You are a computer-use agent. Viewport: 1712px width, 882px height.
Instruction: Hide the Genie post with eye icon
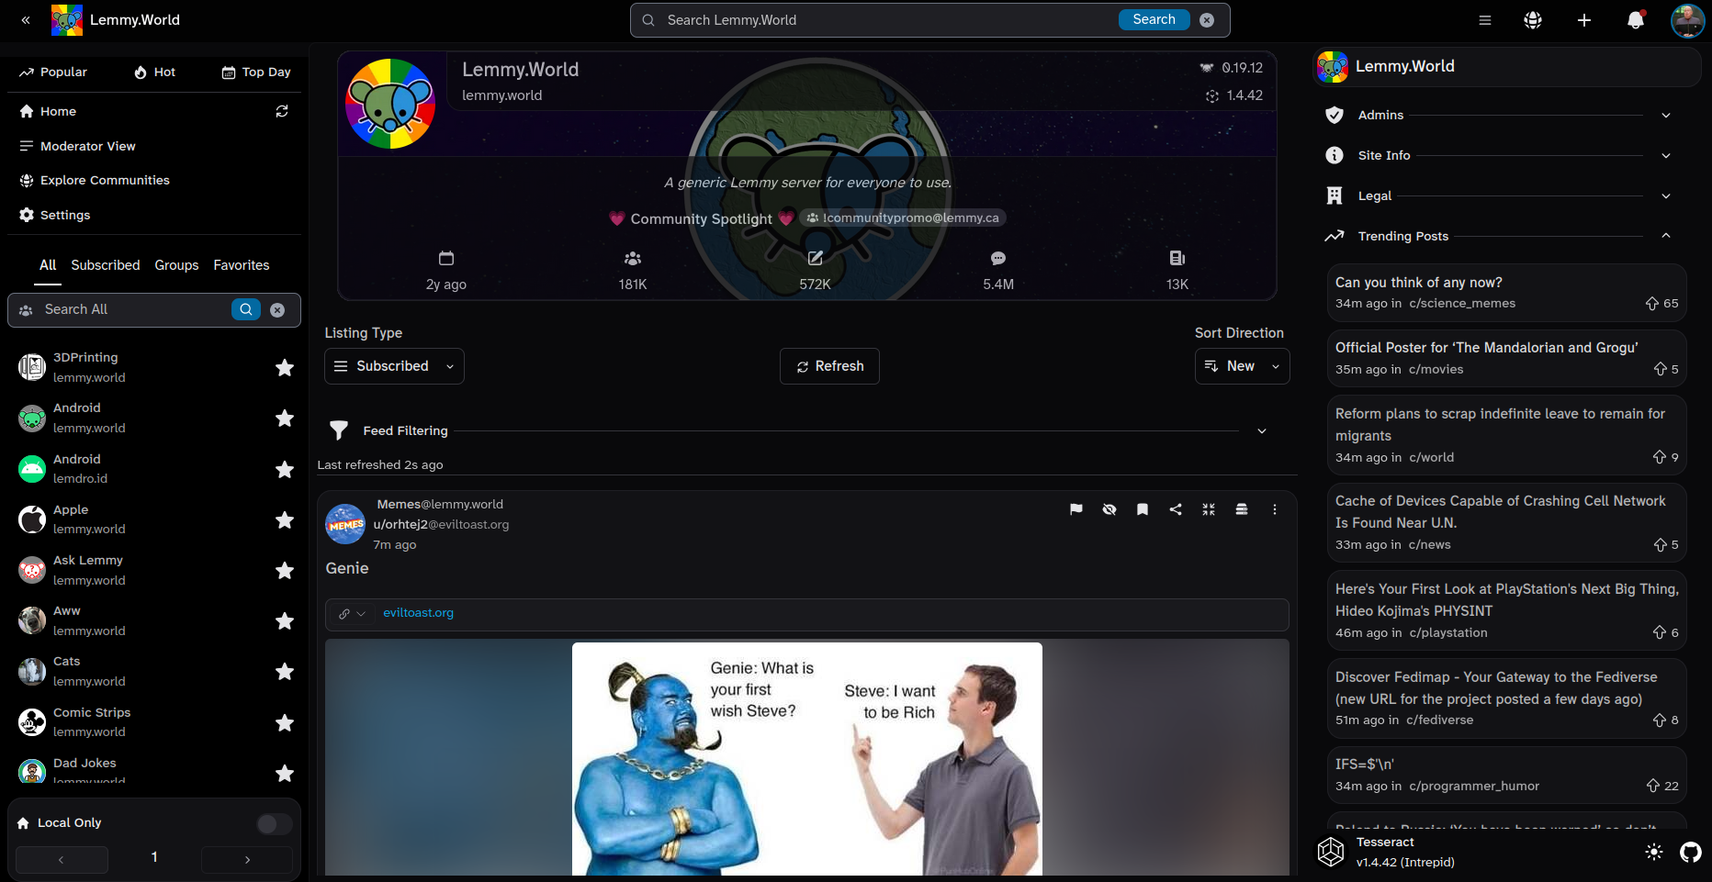pyautogui.click(x=1109, y=509)
